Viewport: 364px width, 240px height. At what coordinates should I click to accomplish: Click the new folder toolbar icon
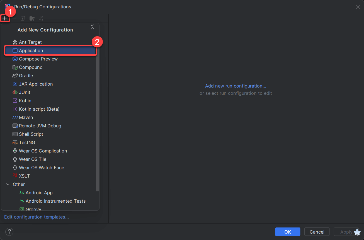(x=32, y=18)
